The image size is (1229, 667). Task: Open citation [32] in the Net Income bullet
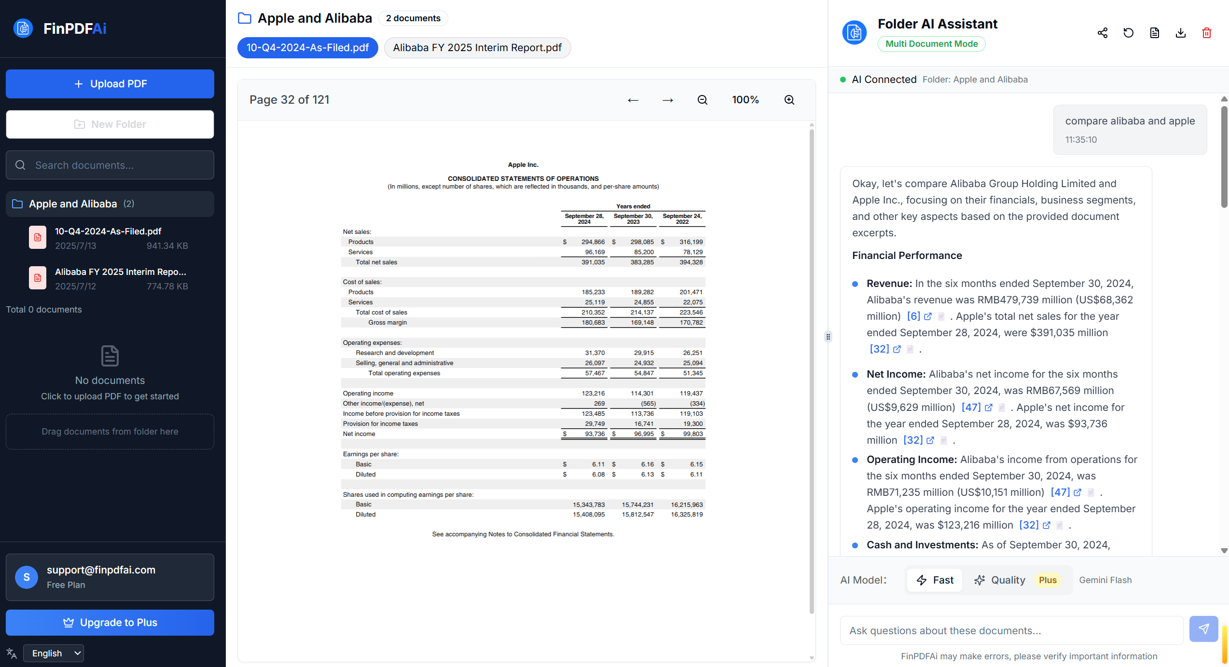click(x=913, y=440)
